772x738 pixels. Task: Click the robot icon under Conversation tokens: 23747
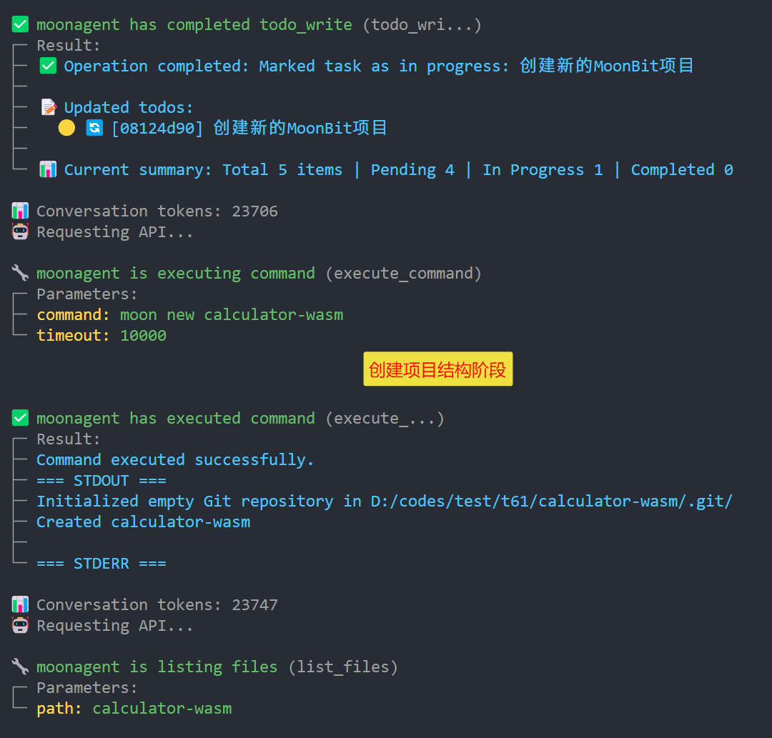tap(20, 626)
